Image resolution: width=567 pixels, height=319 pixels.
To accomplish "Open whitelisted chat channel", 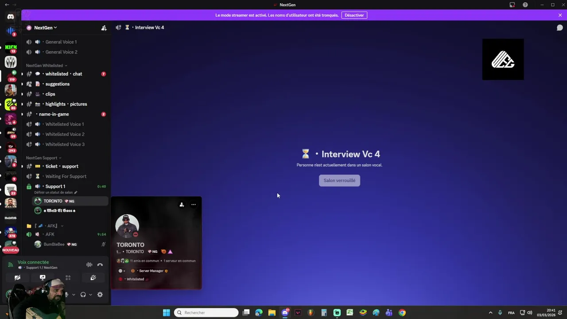I will point(65,74).
